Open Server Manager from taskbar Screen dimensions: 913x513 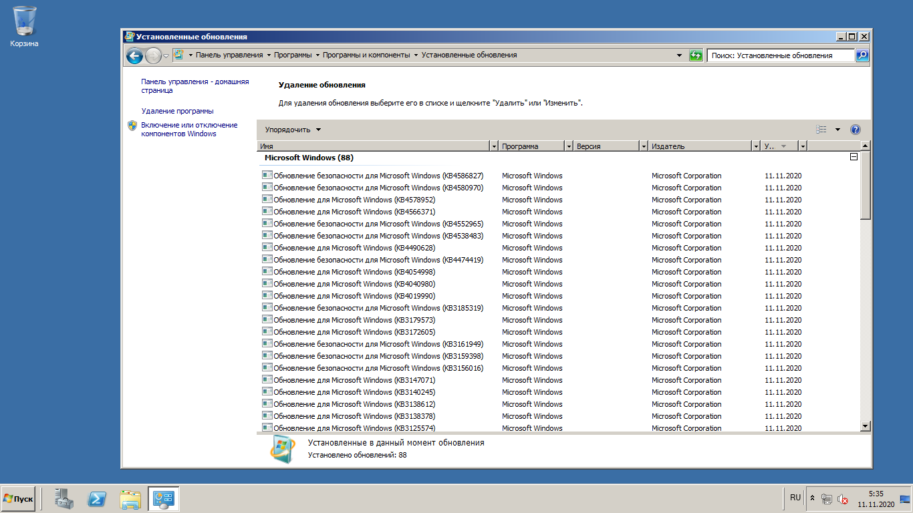(x=65, y=499)
